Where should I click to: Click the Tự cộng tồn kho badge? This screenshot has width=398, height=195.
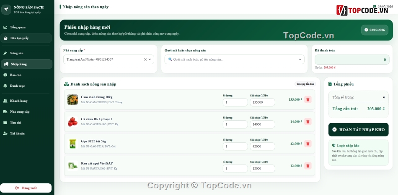click(x=305, y=84)
